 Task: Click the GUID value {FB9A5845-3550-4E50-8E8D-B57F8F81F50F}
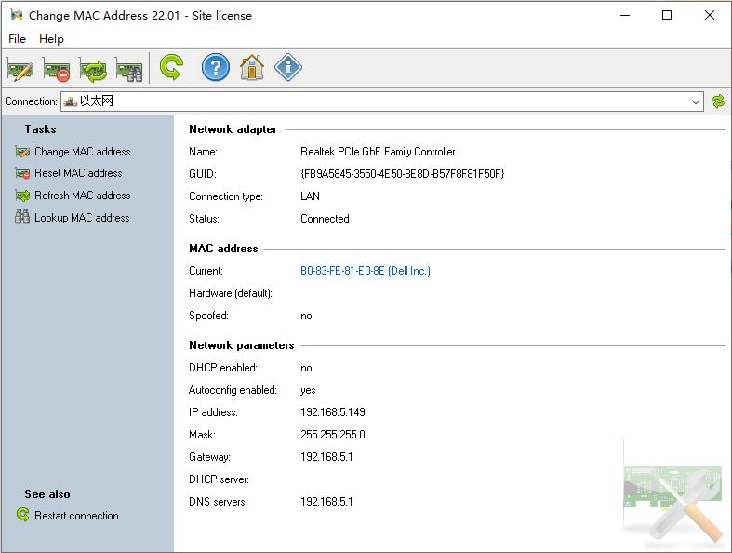(403, 174)
